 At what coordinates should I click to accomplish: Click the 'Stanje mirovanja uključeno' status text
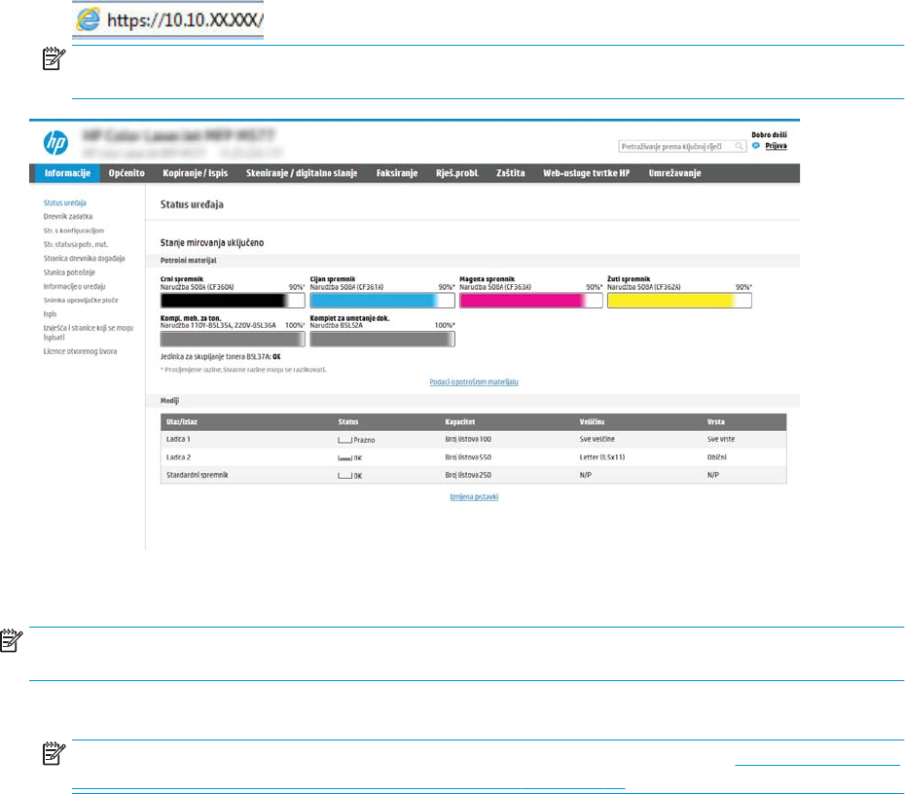point(212,243)
